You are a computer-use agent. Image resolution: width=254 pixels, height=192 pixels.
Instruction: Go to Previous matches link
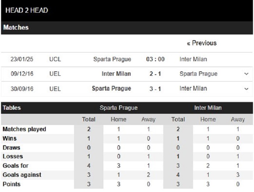(x=202, y=43)
